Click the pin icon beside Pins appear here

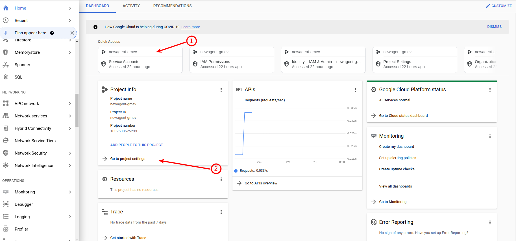tap(6, 33)
